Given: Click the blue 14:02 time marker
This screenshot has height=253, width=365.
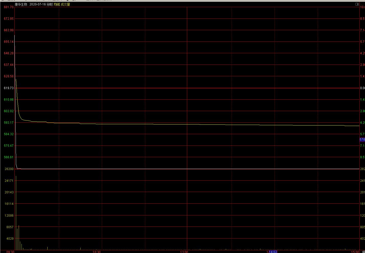Looking at the screenshot, I should [x=273, y=252].
